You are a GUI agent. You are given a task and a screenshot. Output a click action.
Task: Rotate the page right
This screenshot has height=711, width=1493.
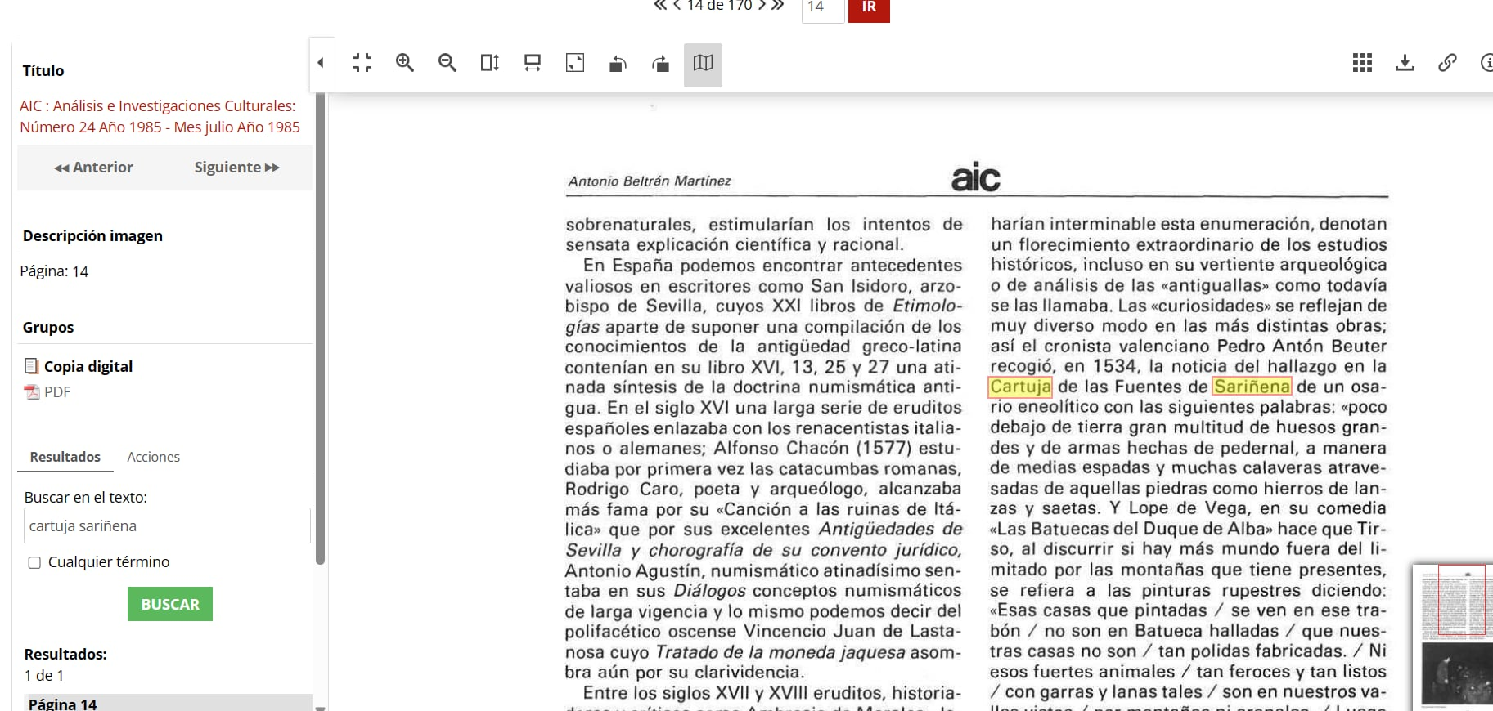point(660,64)
